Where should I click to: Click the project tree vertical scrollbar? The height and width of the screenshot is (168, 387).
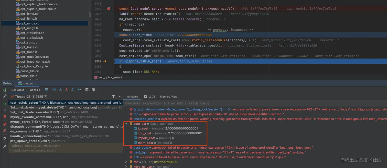90,15
